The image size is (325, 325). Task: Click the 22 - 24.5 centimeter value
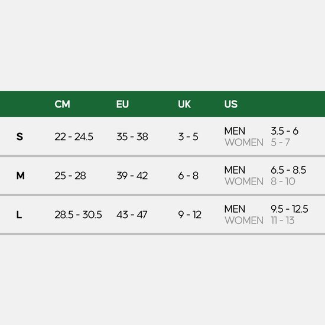click(x=74, y=136)
